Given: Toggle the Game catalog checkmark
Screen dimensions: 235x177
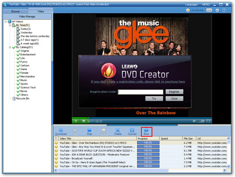Looking at the screenshot, I should (18, 69).
